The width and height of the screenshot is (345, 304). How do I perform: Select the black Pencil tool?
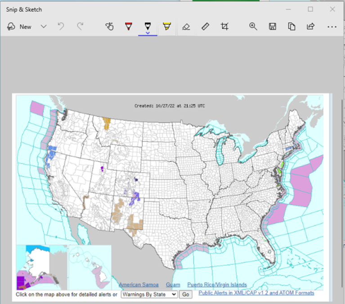point(148,26)
